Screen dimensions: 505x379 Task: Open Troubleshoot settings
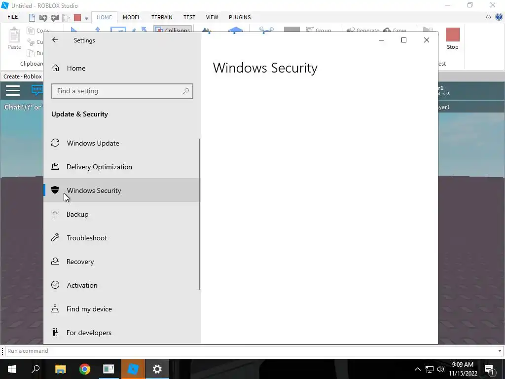point(122,238)
